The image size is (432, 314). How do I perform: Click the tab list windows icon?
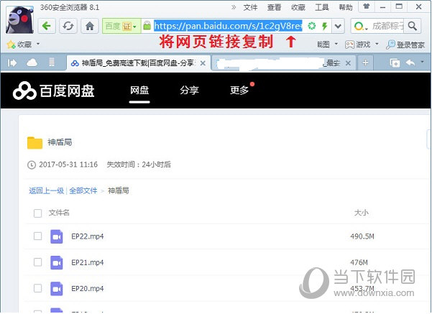coord(395,63)
